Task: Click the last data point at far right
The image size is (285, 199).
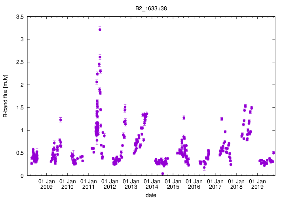Action: (x=274, y=153)
